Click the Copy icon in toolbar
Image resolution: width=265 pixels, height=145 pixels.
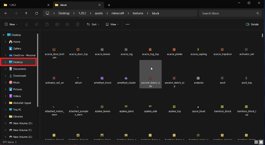[37, 24]
